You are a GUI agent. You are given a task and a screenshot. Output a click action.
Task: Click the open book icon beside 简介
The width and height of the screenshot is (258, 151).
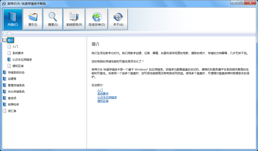pos(5,40)
